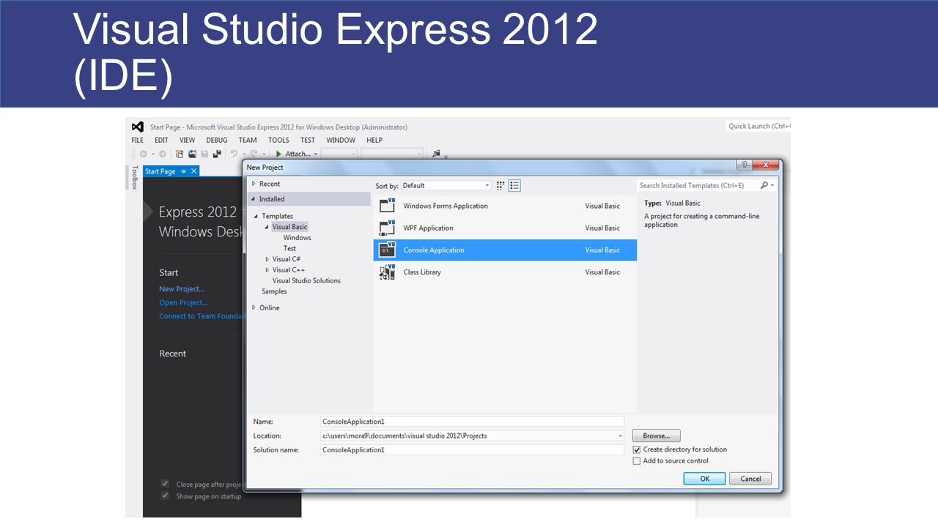This screenshot has height=527, width=938.
Task: Enable Add to source control checkbox
Action: point(637,461)
